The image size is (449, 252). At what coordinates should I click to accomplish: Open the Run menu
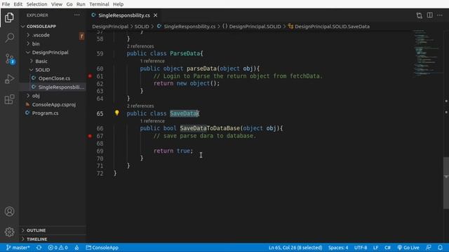point(81,4)
